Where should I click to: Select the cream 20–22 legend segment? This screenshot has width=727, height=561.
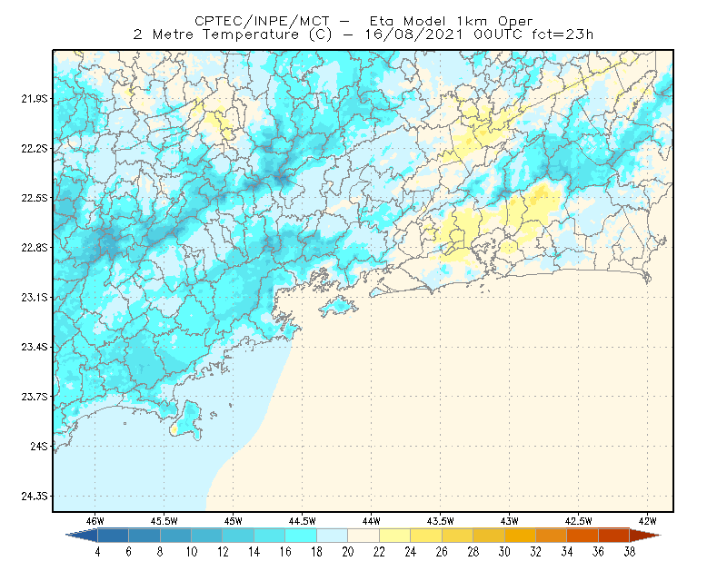(363, 536)
